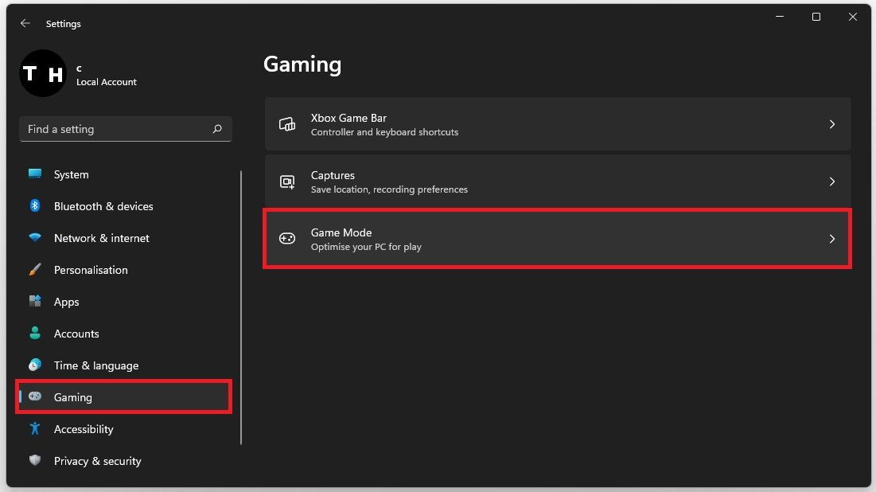Go to Accounts settings
The width and height of the screenshot is (876, 492).
pos(124,334)
